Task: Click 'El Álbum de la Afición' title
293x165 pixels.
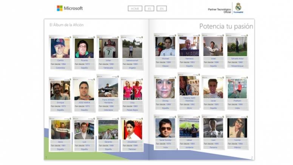Action: [66, 25]
